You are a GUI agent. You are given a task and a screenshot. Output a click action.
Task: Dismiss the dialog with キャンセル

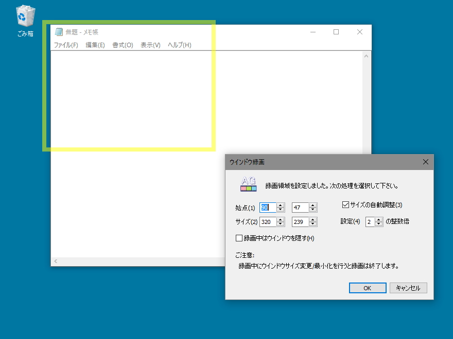pos(408,288)
